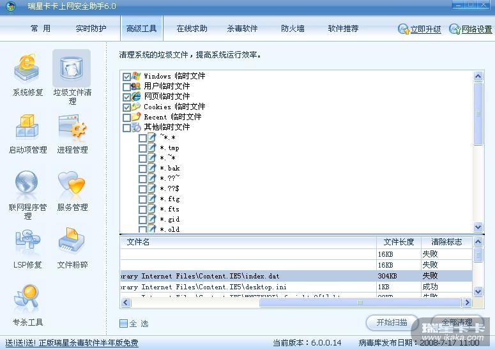This screenshot has height=350, width=495.
Task: Open the 在线求助 tab
Action: point(192,29)
